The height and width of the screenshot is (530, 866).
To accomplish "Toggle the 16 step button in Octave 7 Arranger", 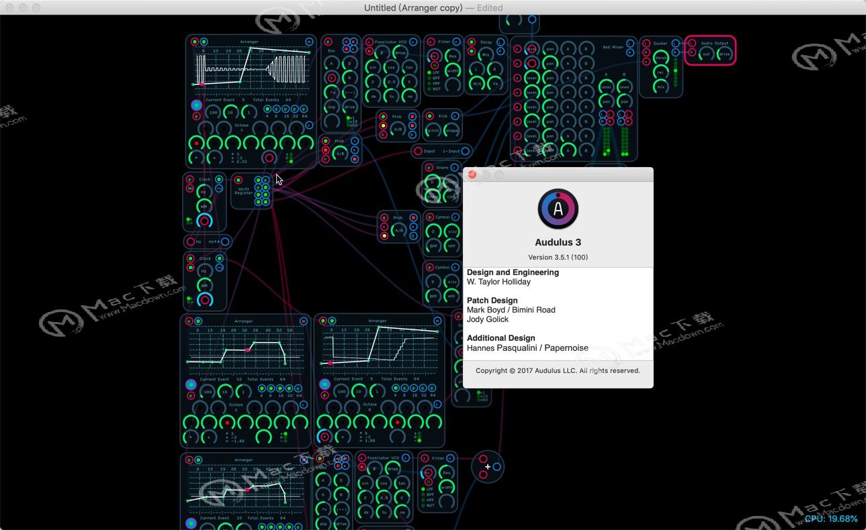I will (285, 109).
